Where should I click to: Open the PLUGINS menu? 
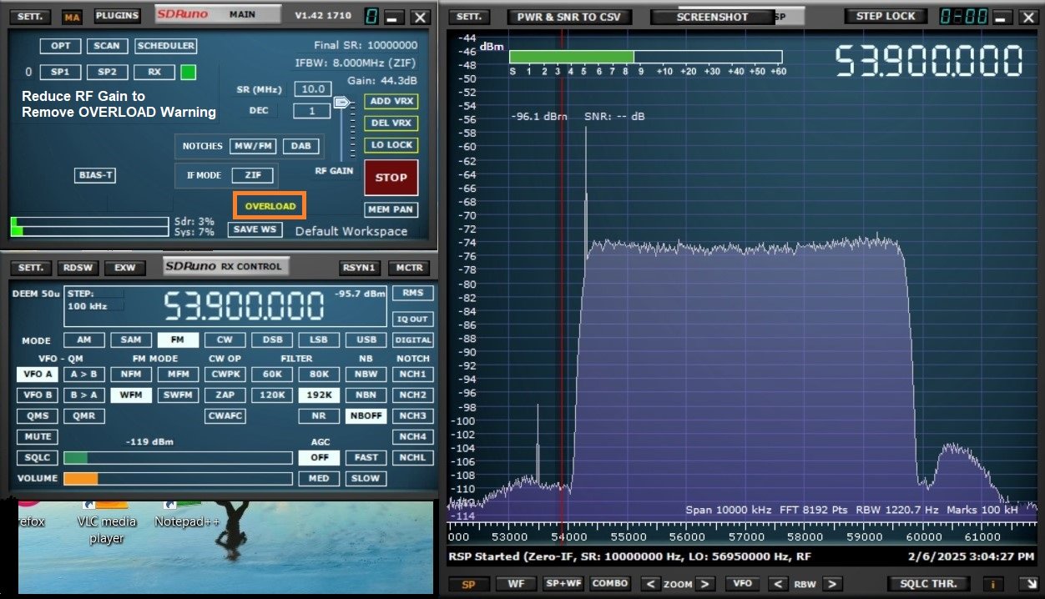[118, 16]
